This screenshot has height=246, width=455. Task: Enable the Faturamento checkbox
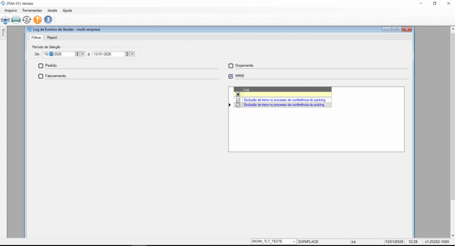pyautogui.click(x=41, y=76)
